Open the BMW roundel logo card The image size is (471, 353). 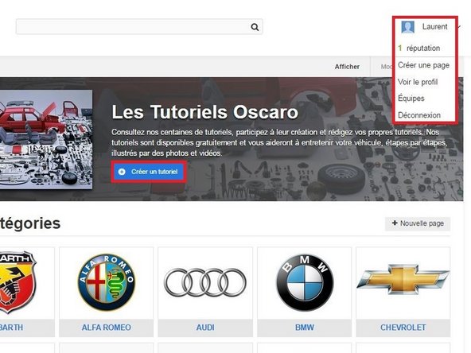[x=305, y=283]
